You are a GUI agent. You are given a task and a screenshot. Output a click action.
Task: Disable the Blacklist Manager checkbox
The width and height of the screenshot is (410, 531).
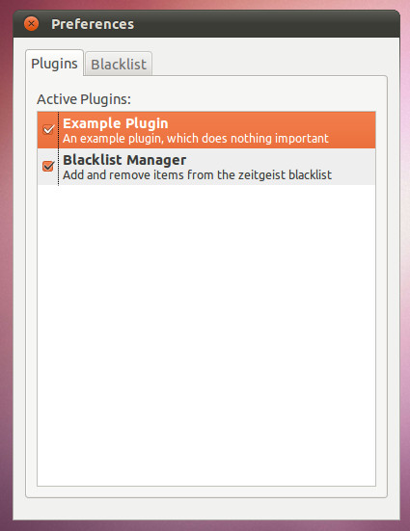(48, 166)
